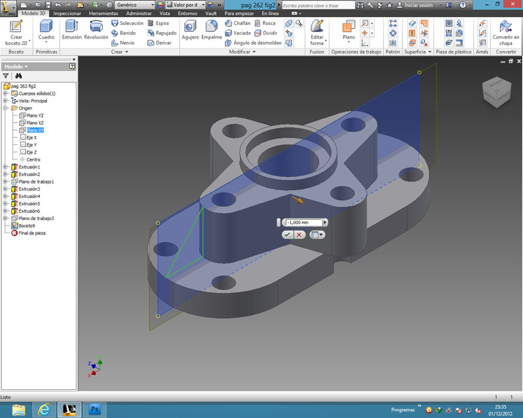Click the binoculars search icon
Viewport: 523px width, 418px height.
[x=19, y=76]
